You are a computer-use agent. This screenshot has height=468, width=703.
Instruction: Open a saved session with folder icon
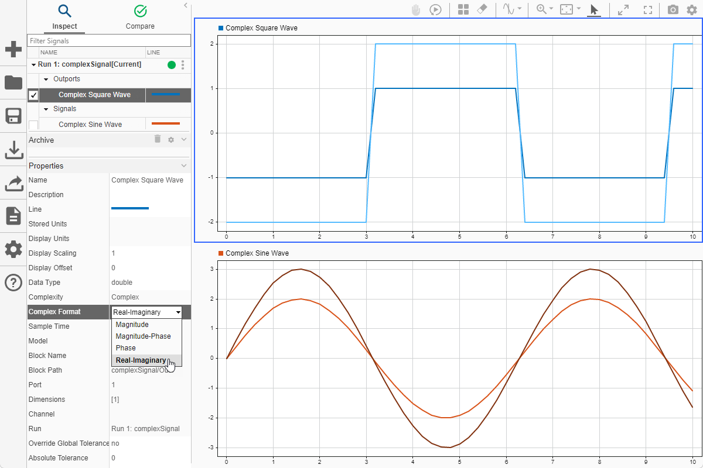13,82
